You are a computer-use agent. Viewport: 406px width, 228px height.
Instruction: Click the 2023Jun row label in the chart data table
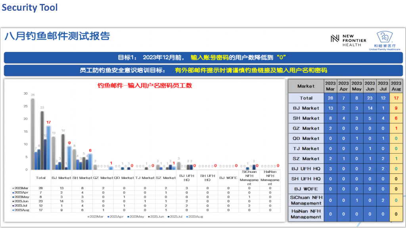[21, 201]
